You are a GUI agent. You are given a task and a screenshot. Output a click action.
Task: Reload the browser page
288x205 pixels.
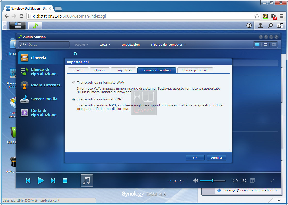point(22,16)
